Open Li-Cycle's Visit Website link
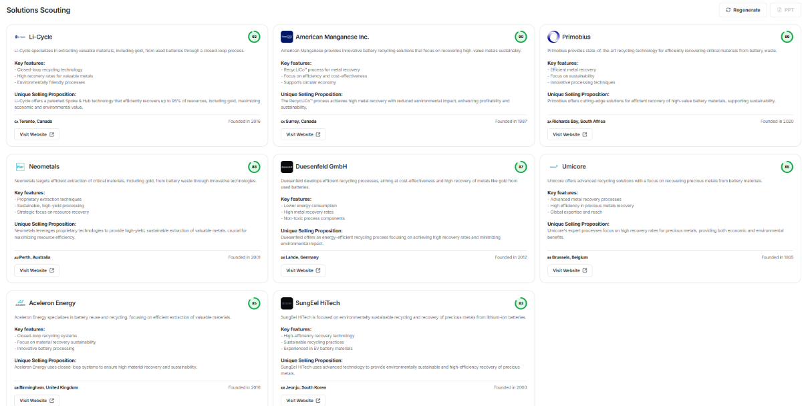This screenshot has width=802, height=406. tap(37, 134)
